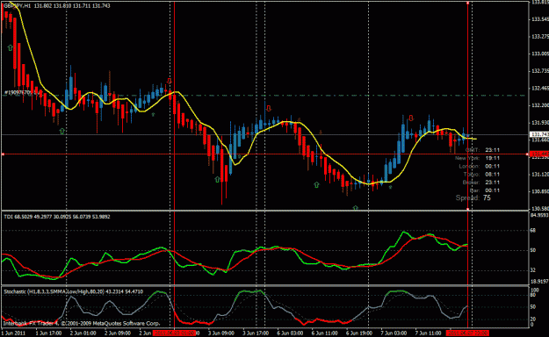Viewport: 549px width, 337px height.
Task: Click the 3 Jun 09:00 time label
Action: coord(221,333)
